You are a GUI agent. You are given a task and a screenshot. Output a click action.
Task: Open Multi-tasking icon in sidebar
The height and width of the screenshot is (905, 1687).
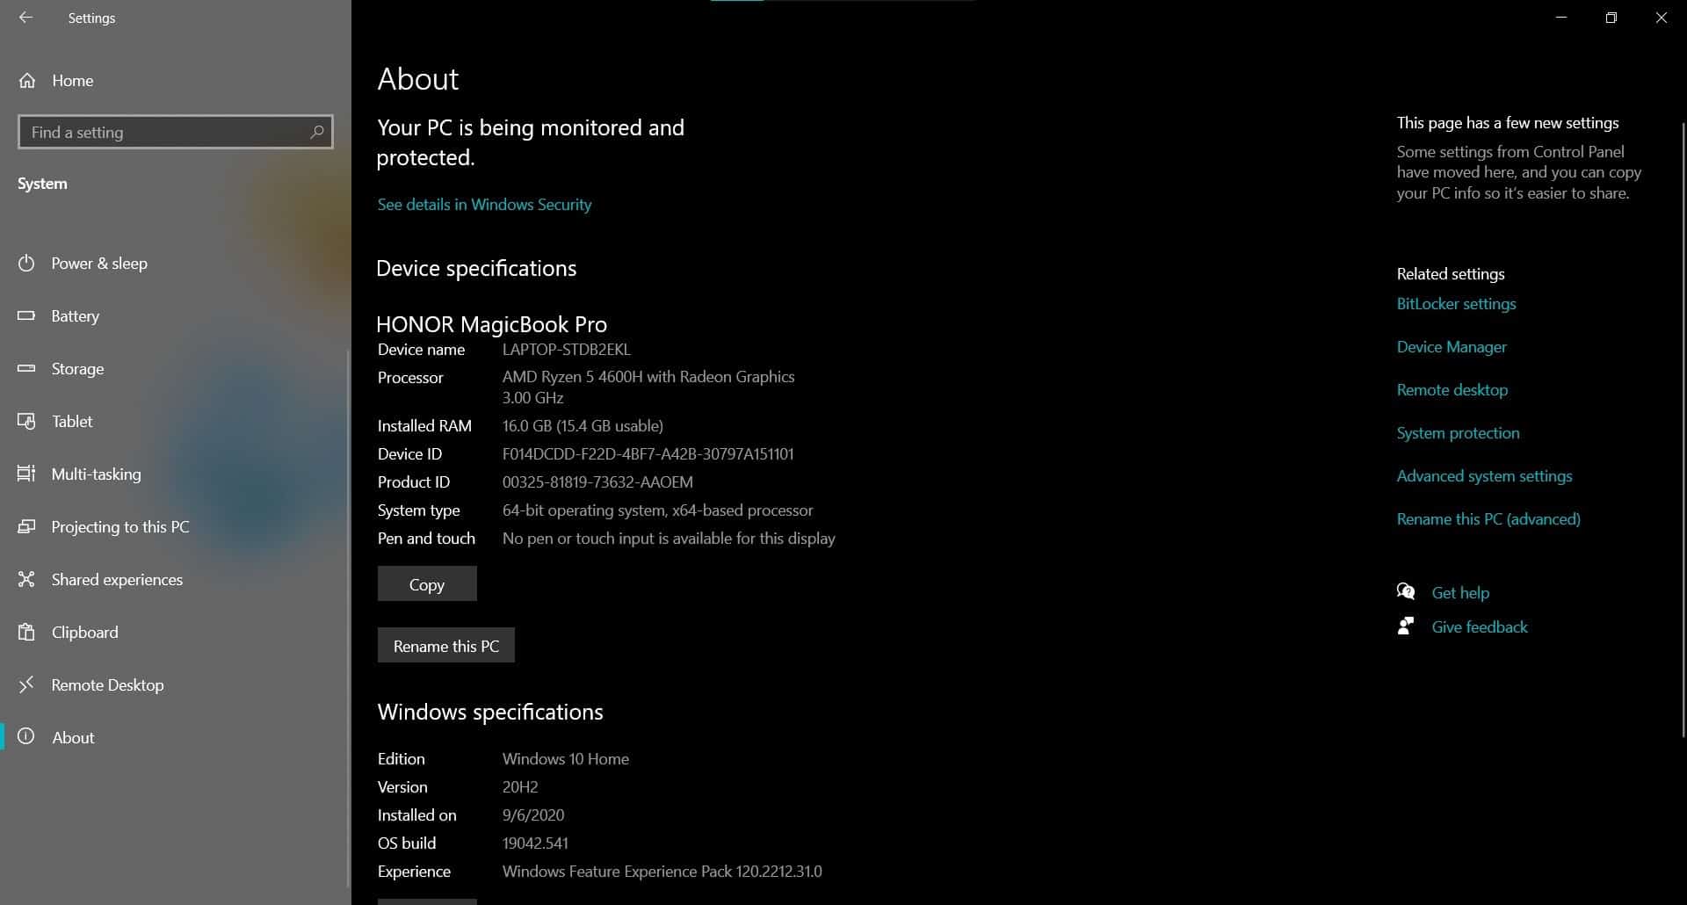pyautogui.click(x=26, y=474)
